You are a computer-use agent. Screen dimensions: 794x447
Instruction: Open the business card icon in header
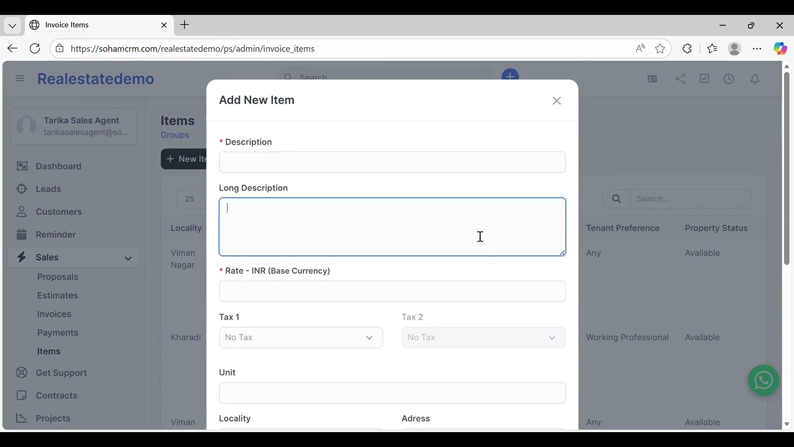[652, 79]
